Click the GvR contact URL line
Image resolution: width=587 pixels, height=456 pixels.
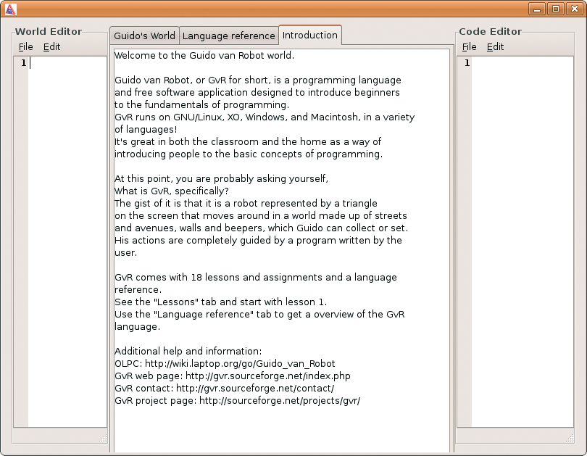(x=224, y=389)
